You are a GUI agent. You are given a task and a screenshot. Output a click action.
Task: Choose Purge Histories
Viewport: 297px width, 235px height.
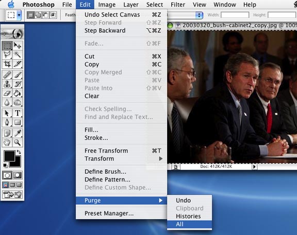coord(189,216)
